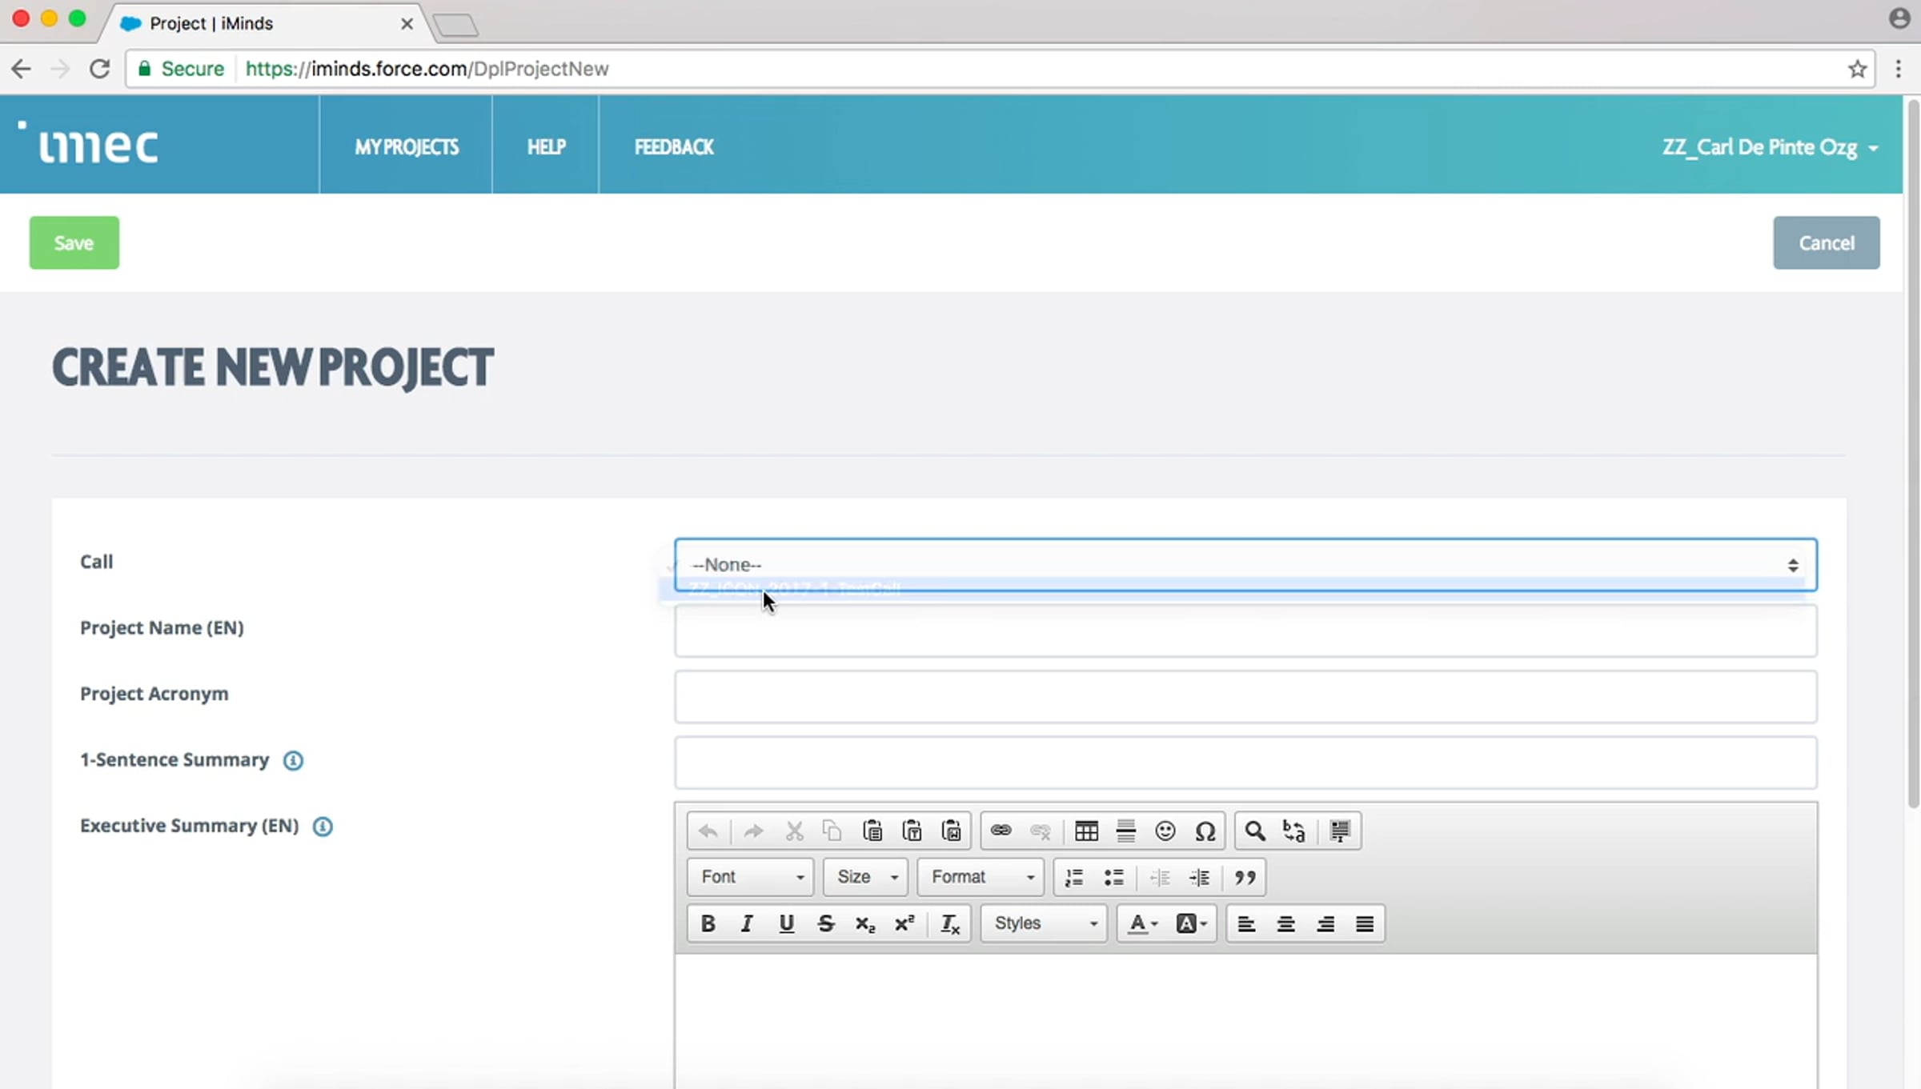Open Chrome three-dot menu

pyautogui.click(x=1898, y=69)
